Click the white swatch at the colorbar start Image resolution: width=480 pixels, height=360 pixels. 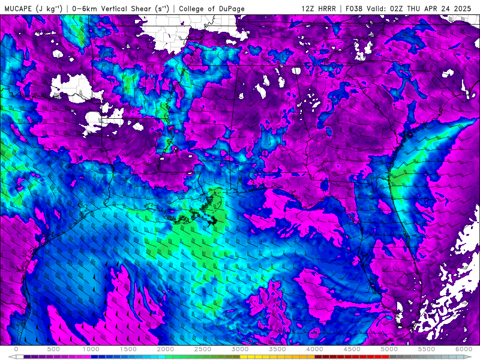coord(20,357)
